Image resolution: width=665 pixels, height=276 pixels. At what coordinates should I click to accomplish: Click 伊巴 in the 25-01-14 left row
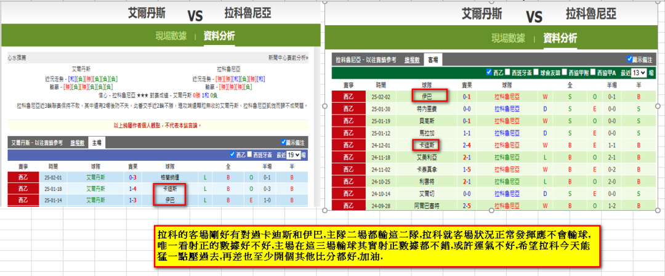click(170, 200)
